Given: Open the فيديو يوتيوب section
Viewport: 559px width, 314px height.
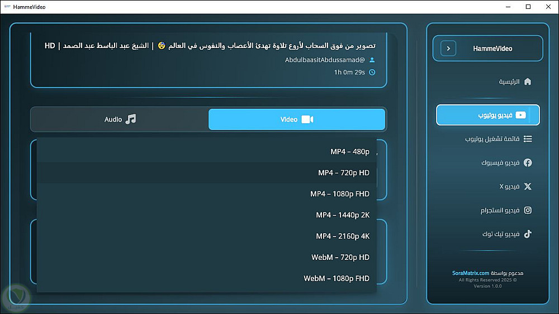Looking at the screenshot, I should tap(488, 115).
